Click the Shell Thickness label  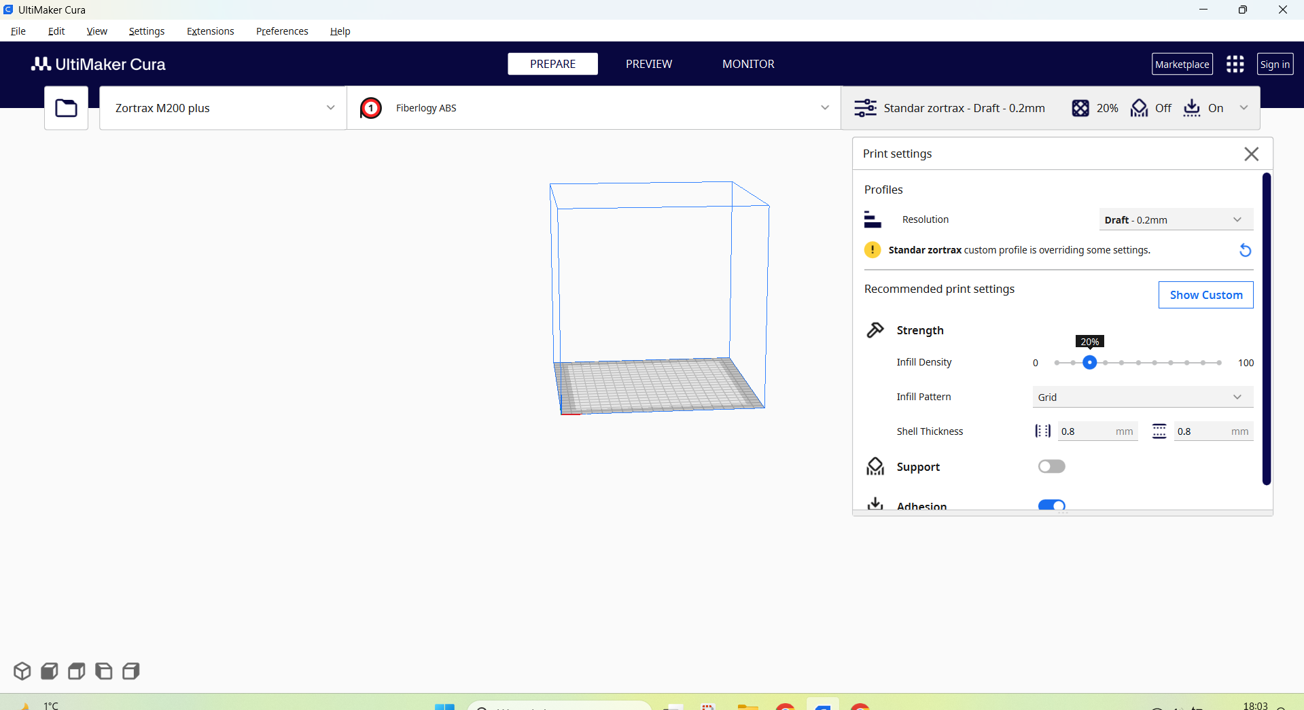(x=930, y=431)
